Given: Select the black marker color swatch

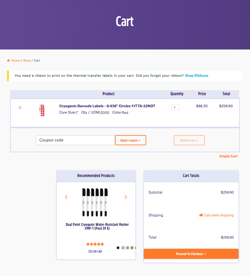Looking at the screenshot, I should coord(118,248).
